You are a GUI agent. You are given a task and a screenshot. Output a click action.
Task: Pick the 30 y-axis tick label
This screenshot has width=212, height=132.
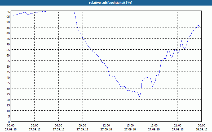8,89
